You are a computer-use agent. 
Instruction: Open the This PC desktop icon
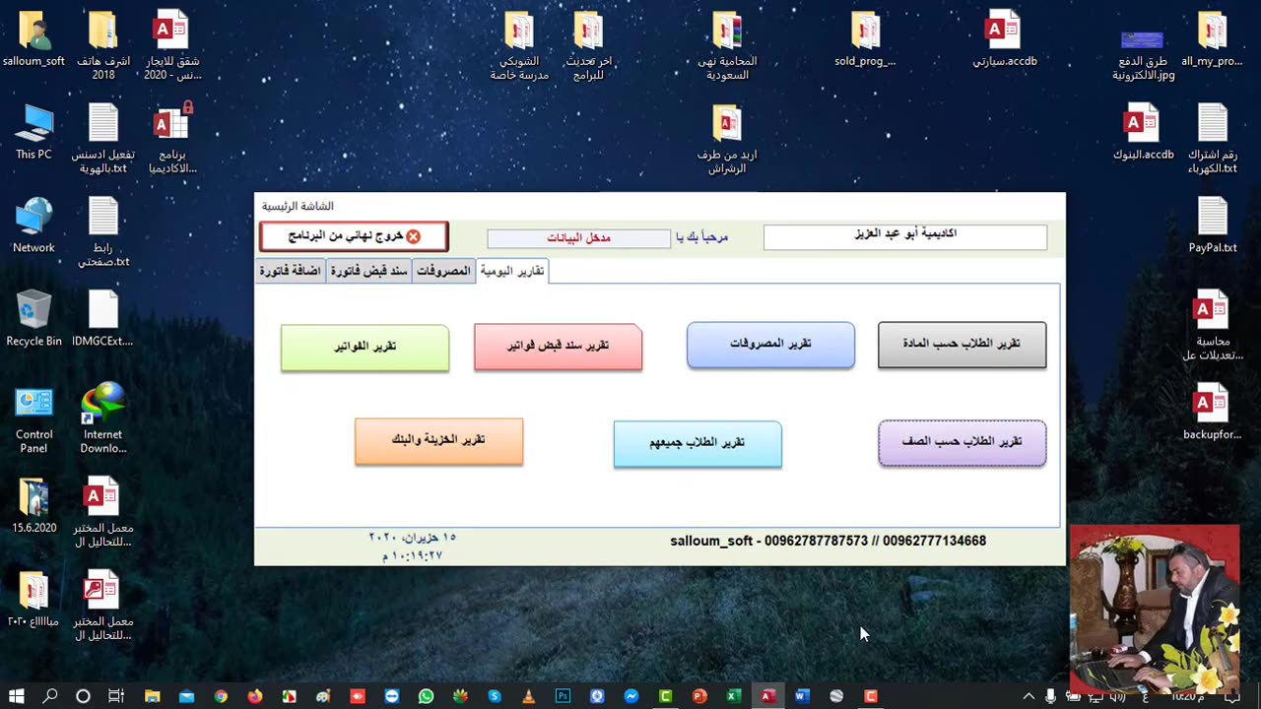click(33, 133)
